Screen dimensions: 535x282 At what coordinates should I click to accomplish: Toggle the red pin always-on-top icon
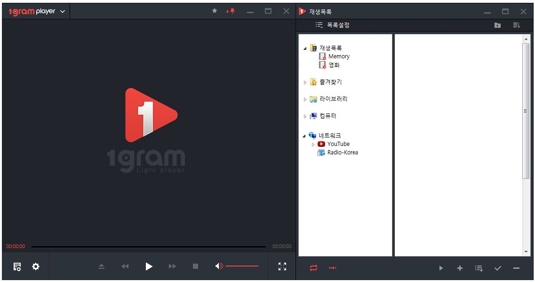[231, 11]
